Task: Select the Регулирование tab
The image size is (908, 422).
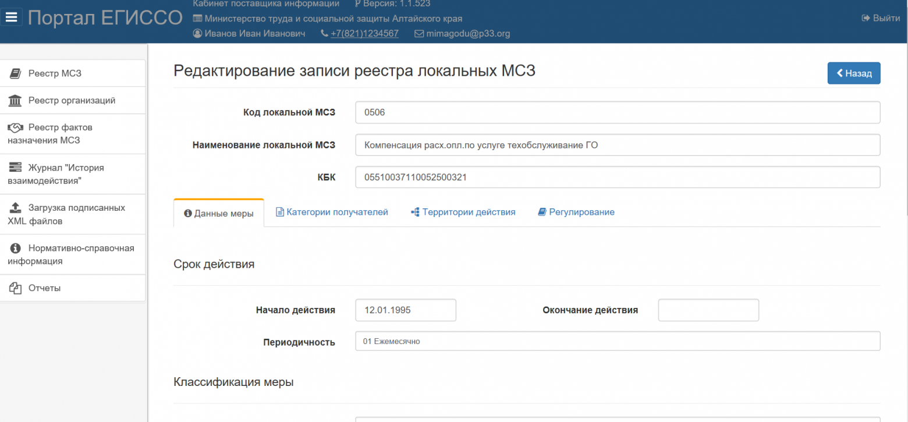Action: click(576, 212)
